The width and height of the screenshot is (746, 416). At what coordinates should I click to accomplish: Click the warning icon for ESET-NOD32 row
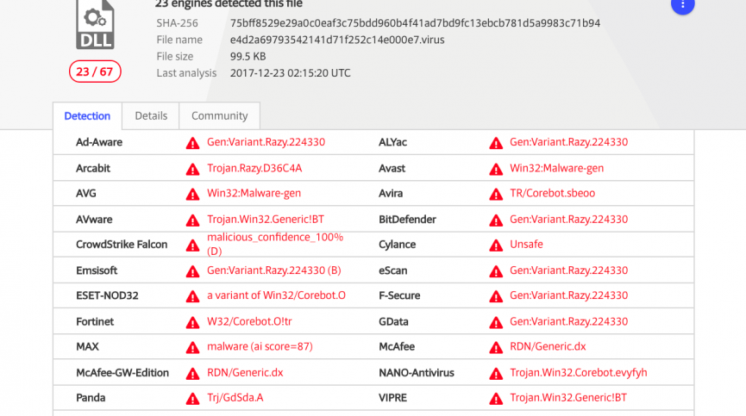coord(192,296)
